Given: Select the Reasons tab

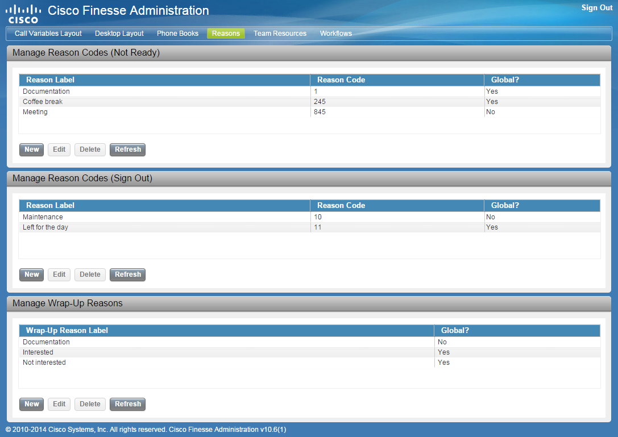Looking at the screenshot, I should tap(226, 34).
